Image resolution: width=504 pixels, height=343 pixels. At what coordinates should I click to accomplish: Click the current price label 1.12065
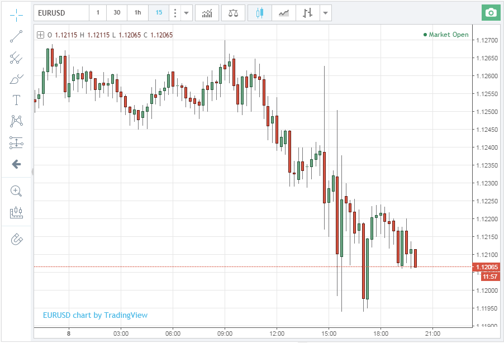[x=487, y=267]
